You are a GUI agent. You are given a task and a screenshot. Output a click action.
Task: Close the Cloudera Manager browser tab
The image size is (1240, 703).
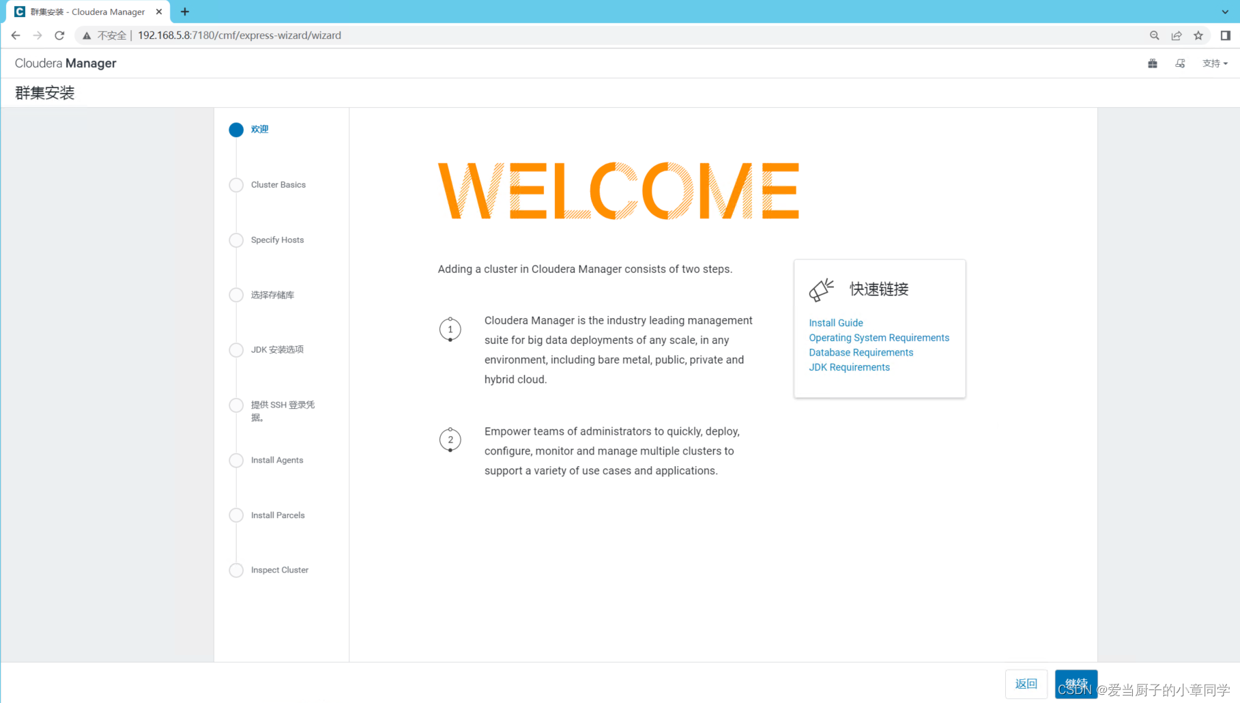(159, 12)
